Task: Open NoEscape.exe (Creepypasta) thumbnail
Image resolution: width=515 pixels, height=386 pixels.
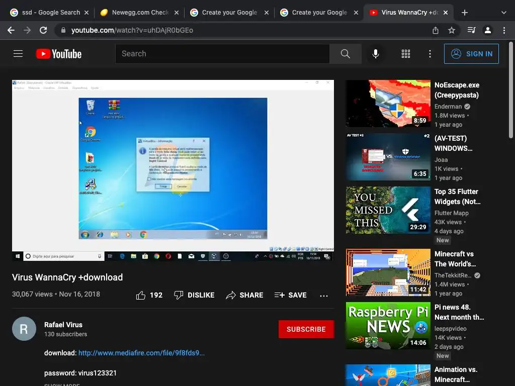Action: click(x=388, y=104)
